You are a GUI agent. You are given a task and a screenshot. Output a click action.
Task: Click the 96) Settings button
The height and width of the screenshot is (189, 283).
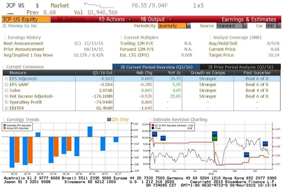pyautogui.click(x=72, y=19)
